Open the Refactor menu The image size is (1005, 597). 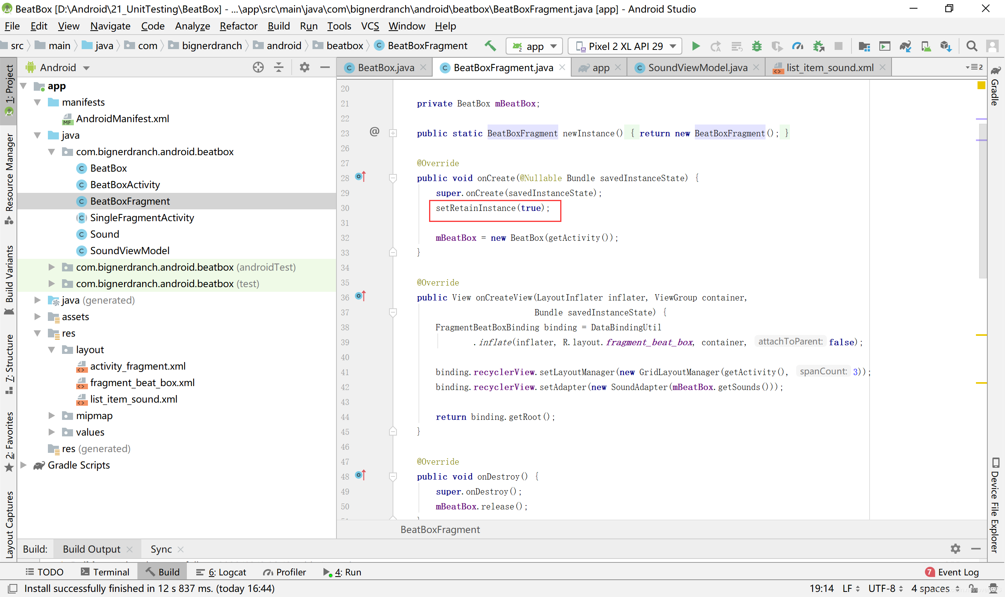click(x=238, y=26)
